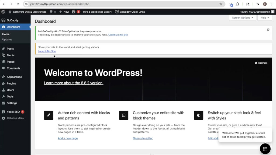Open the getting started task list button
Viewport: 276px width, 155px height.
(265, 149)
